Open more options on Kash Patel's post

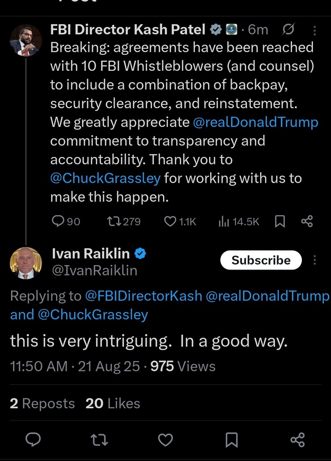(x=314, y=30)
